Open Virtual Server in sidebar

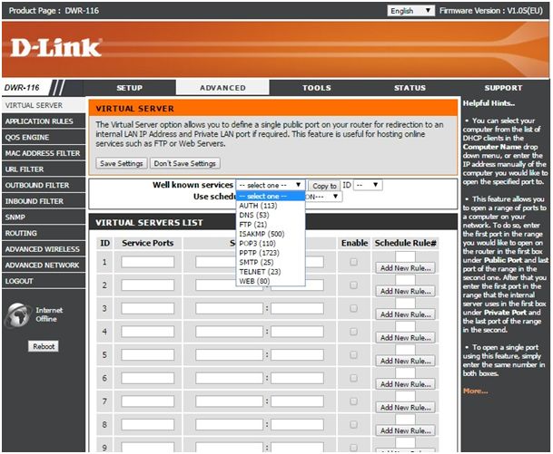[44, 105]
